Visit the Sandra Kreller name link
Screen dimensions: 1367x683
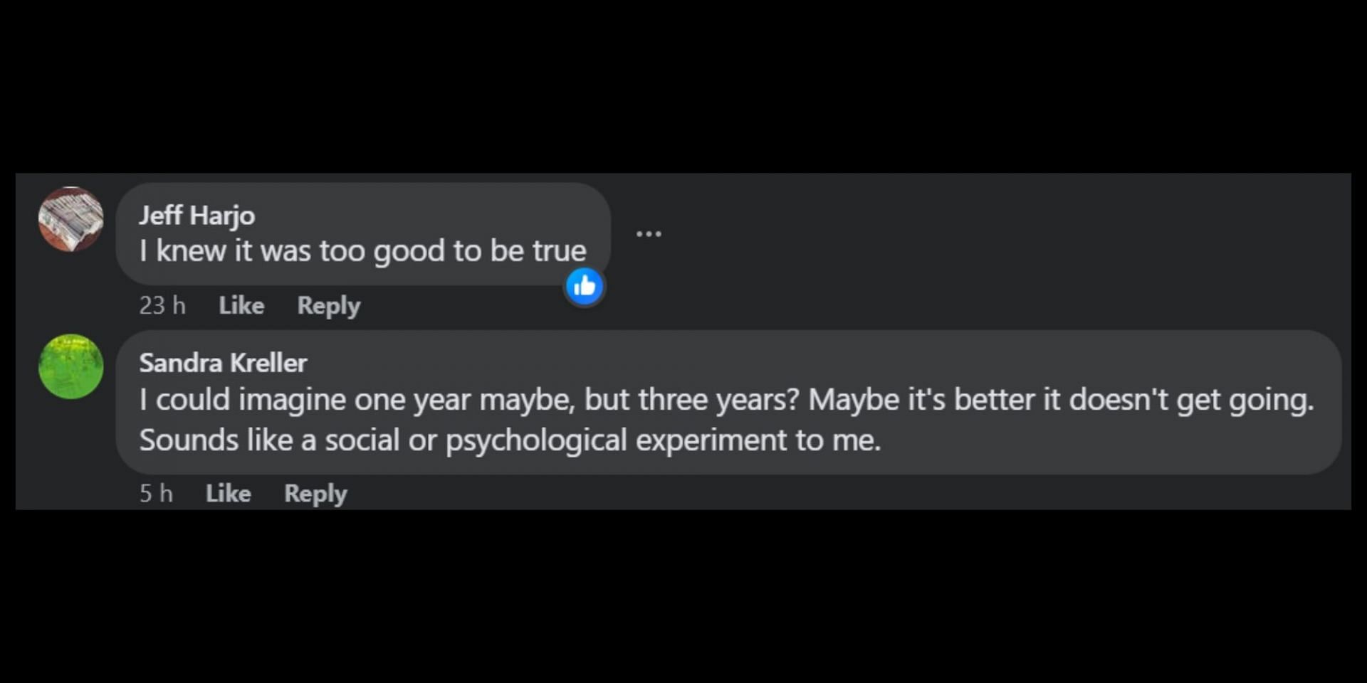[223, 363]
